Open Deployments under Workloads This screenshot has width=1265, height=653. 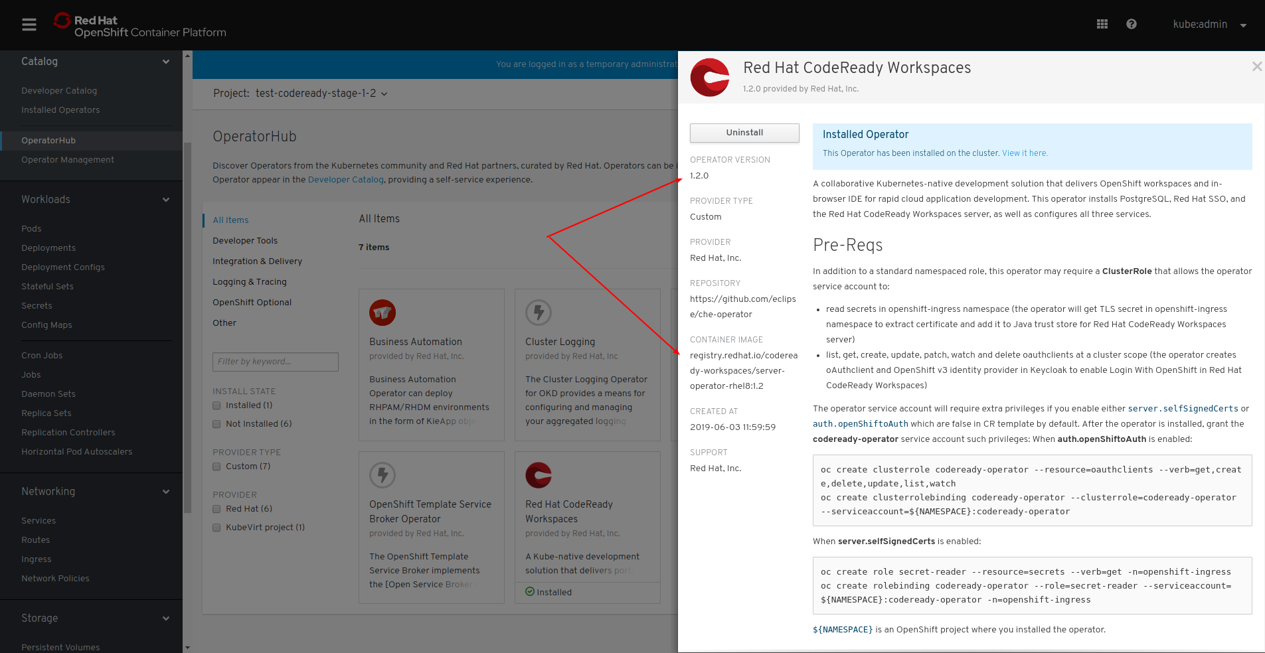(x=48, y=248)
